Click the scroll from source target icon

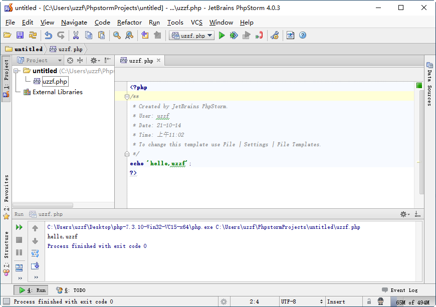tap(70, 60)
